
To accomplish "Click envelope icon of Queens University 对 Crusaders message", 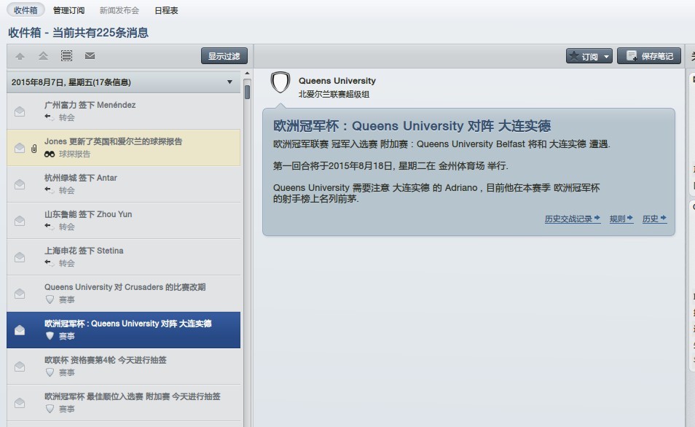I will [20, 294].
